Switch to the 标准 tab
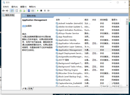The height and width of the screenshot is (95, 130). 30,89
